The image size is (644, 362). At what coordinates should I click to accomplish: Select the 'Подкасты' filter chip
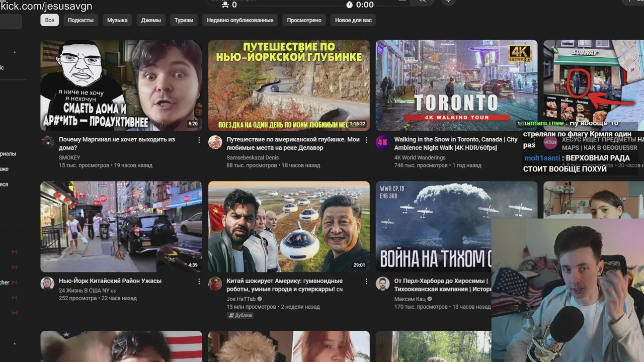81,20
